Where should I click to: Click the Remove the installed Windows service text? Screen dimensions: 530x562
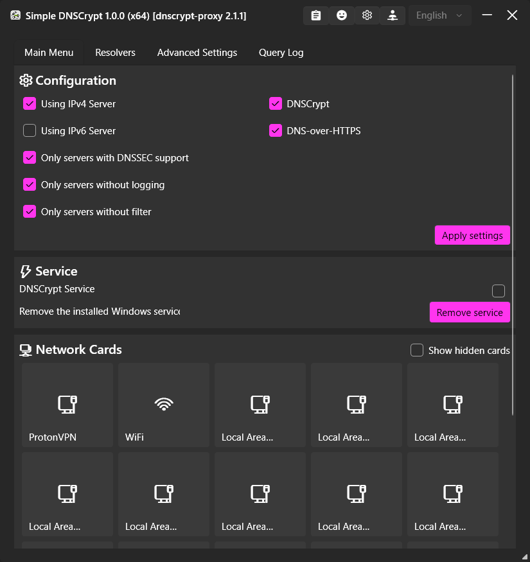(x=100, y=312)
